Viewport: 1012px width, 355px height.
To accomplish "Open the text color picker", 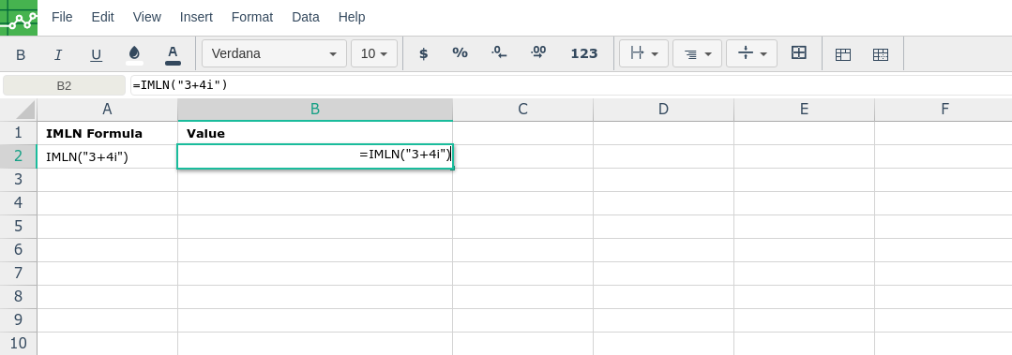I will (x=173, y=54).
